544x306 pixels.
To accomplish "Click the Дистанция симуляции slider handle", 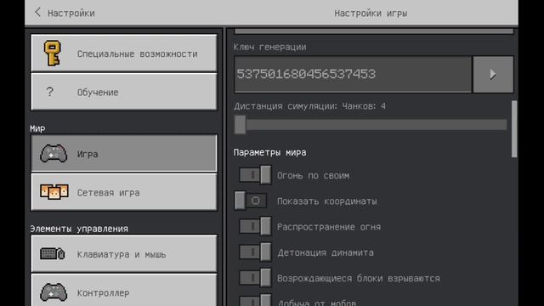I will point(240,125).
